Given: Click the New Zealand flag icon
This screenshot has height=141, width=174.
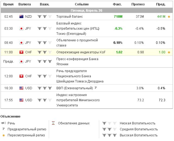Looking at the screenshot, I should 21,17.
